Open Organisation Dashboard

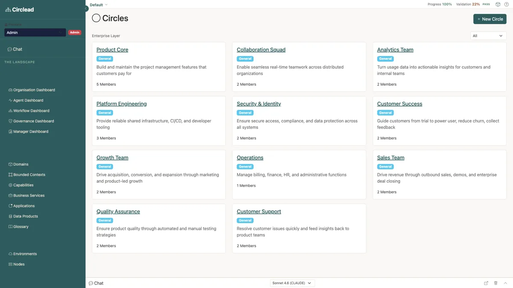coord(32,90)
